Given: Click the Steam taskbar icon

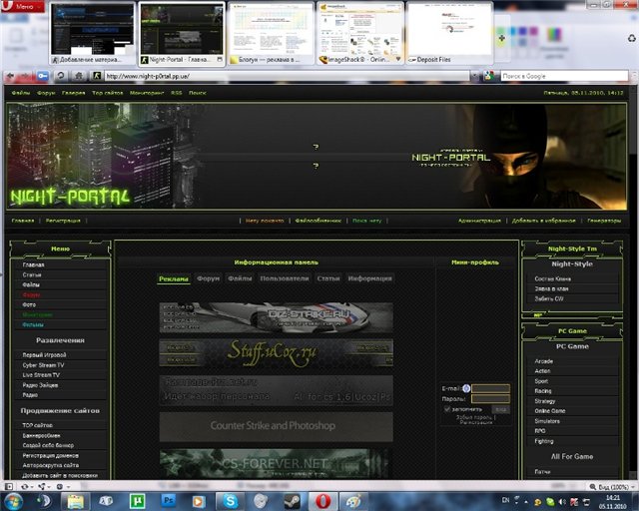Looking at the screenshot, I should click(x=293, y=498).
